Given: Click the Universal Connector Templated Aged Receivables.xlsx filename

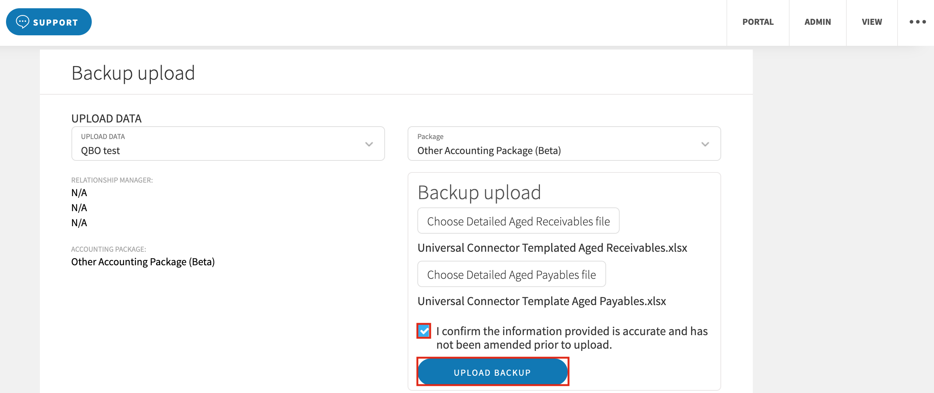Looking at the screenshot, I should point(552,248).
